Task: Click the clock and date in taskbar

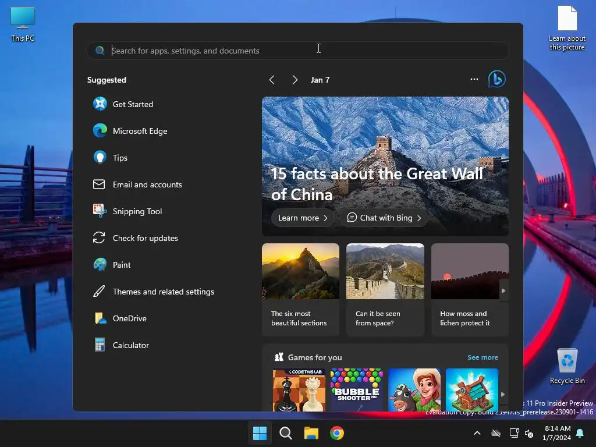Action: tap(557, 433)
